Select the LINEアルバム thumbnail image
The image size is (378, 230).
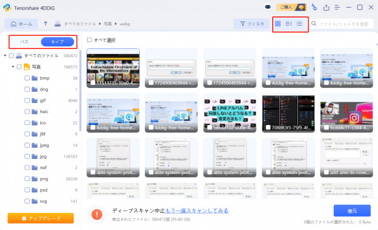pyautogui.click(x=230, y=113)
